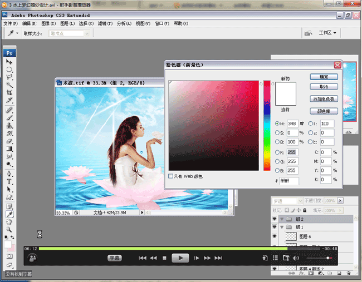Select the R red radio button
The image size is (362, 282).
277,152
